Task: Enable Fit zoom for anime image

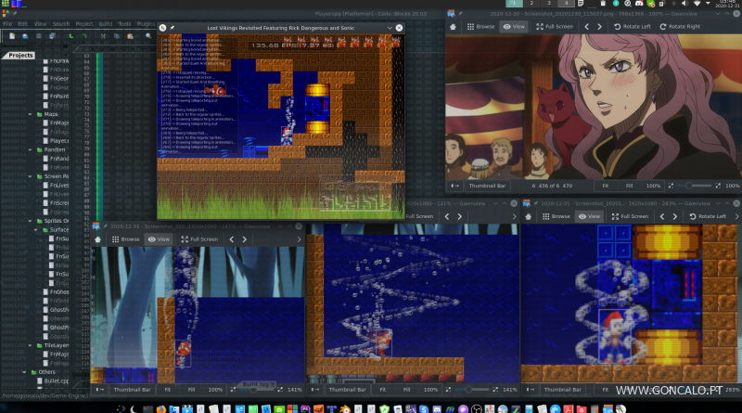Action: pyautogui.click(x=606, y=186)
